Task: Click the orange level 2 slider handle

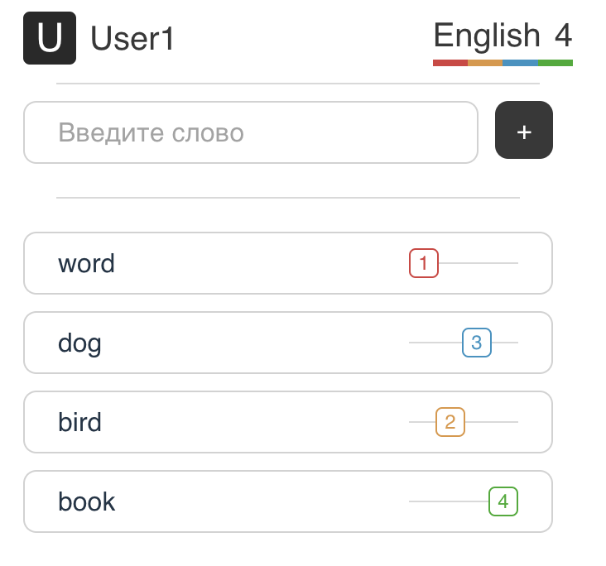Action: pos(450,422)
